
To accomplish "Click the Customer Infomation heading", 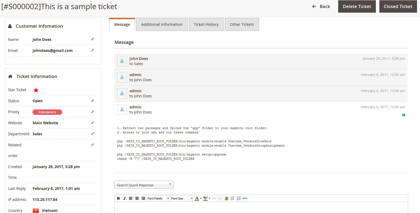I will 39,26.
